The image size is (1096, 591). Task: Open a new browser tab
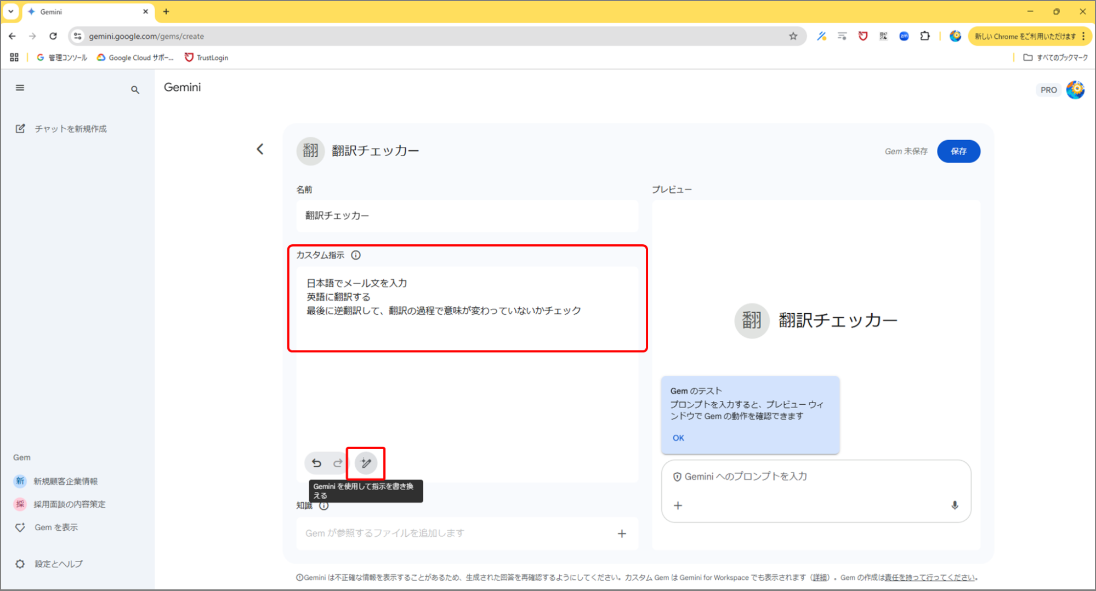click(x=166, y=12)
